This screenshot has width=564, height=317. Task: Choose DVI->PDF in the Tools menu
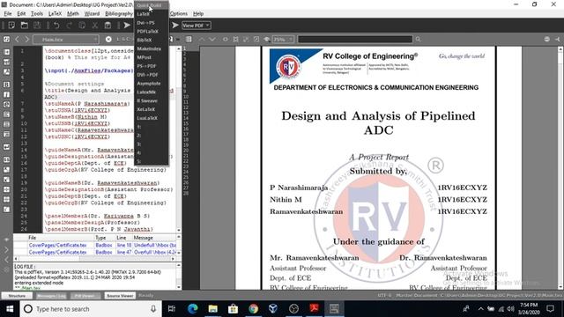[151, 75]
